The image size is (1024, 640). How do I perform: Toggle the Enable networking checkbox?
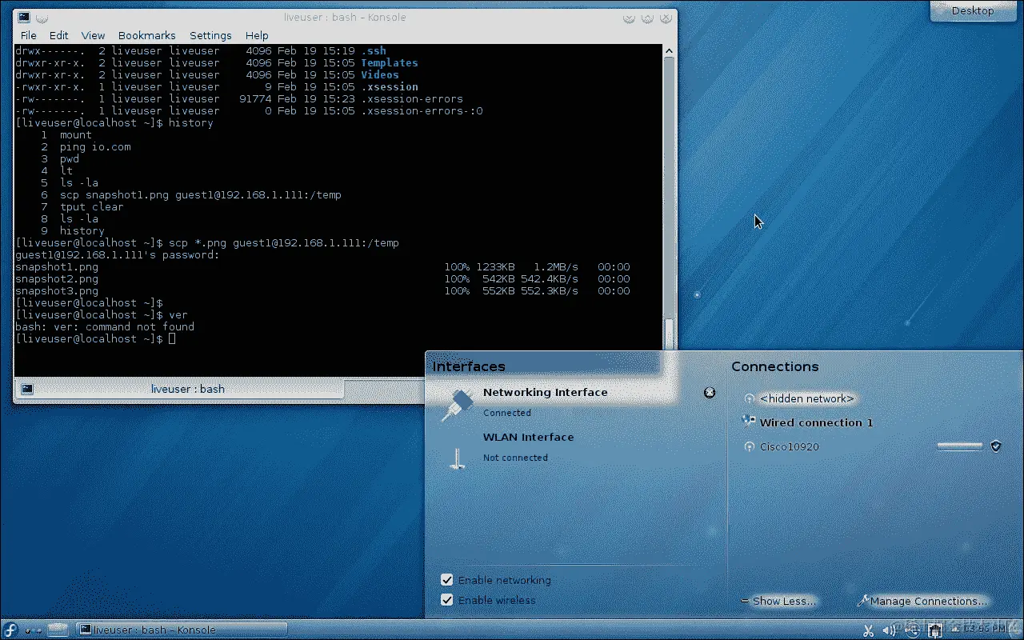447,580
